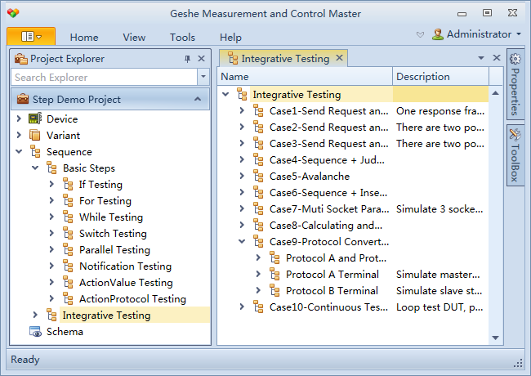The width and height of the screenshot is (531, 376).
Task: Click the Device icon in tree
Action: tap(35, 119)
